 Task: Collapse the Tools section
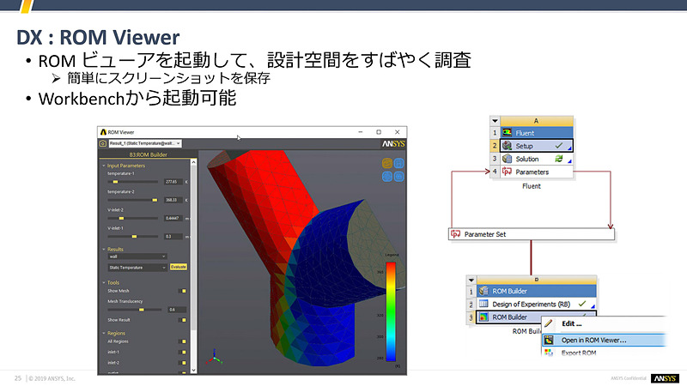(104, 283)
